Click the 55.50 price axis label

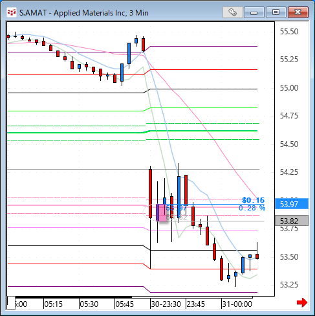(289, 32)
